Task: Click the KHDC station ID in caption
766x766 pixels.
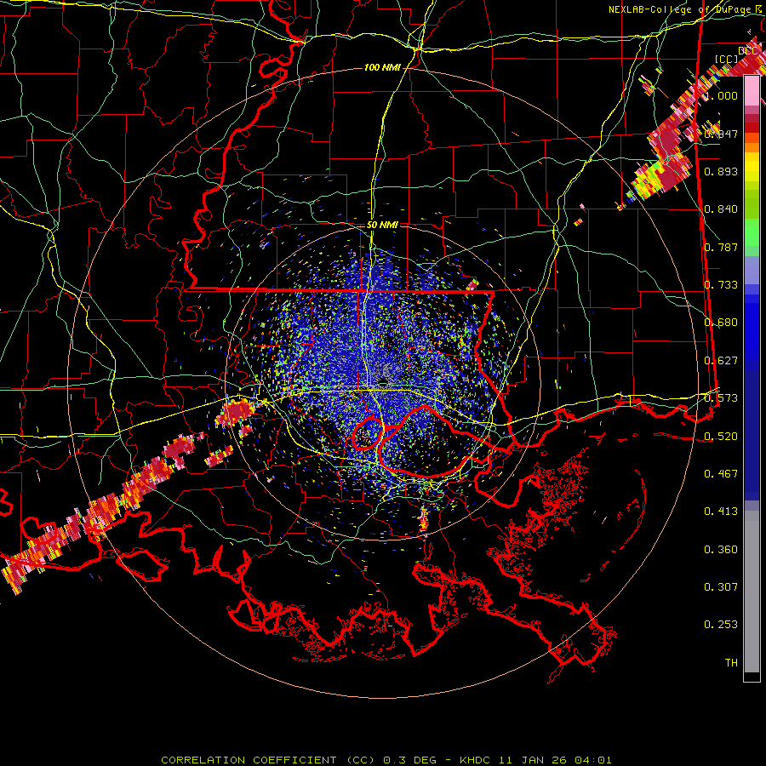Action: [x=477, y=760]
